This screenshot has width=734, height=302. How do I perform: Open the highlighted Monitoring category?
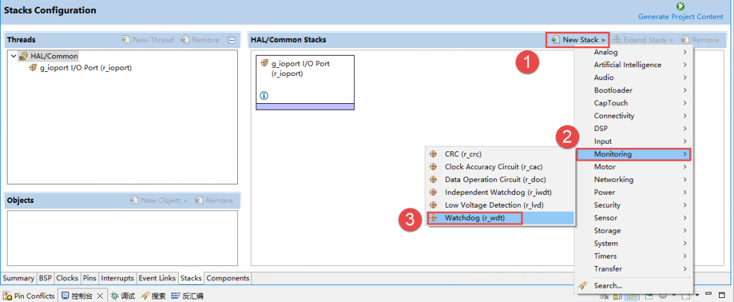(633, 154)
